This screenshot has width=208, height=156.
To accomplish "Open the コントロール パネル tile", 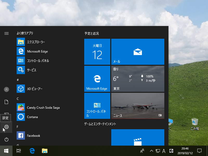I will [x=97, y=106].
